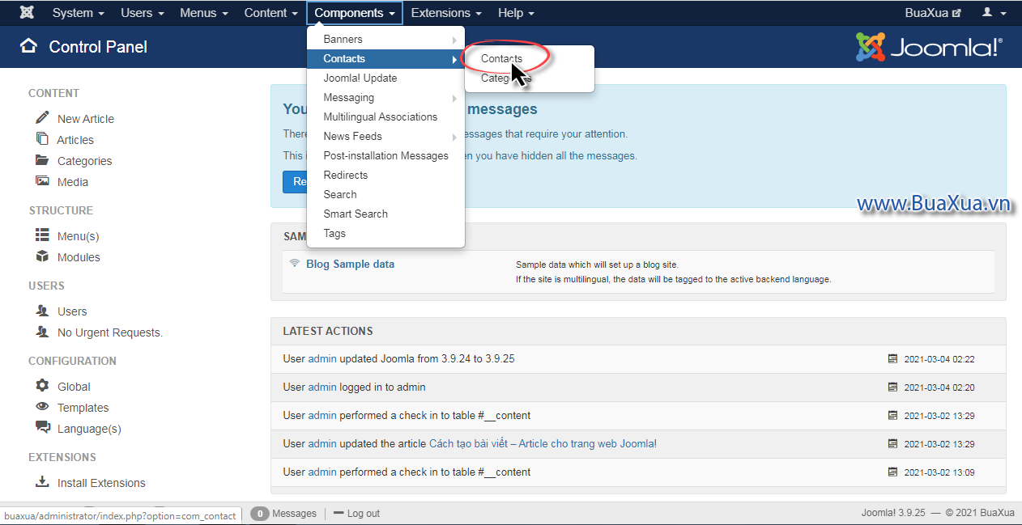
Task: Click the calendar icon beside 2021-03-02 13:09
Action: coord(893,472)
